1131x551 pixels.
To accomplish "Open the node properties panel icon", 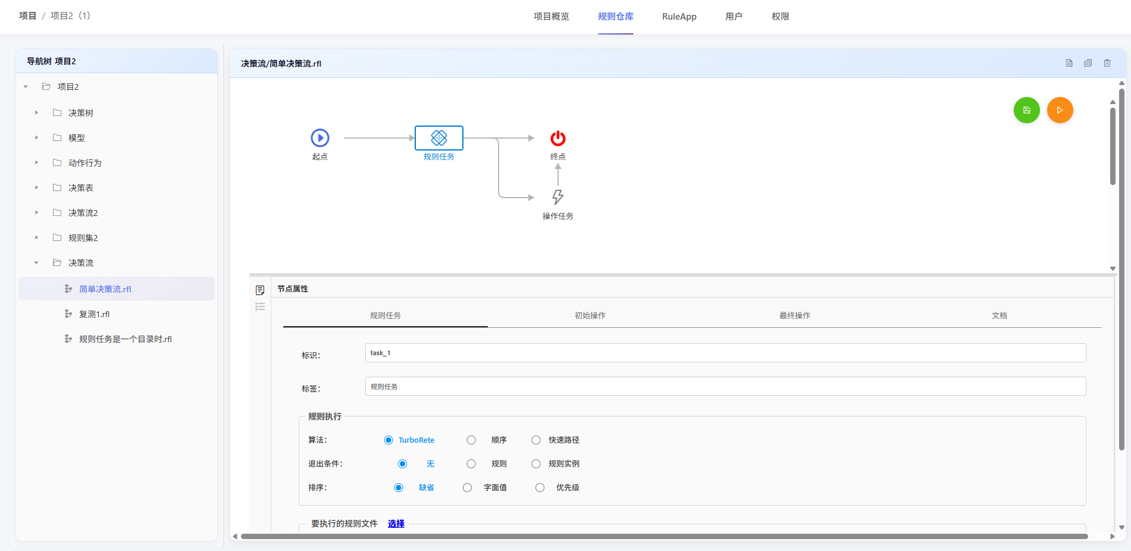I will (260, 290).
